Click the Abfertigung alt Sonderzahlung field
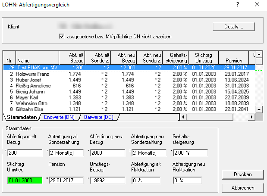 pyautogui.click(x=66, y=153)
